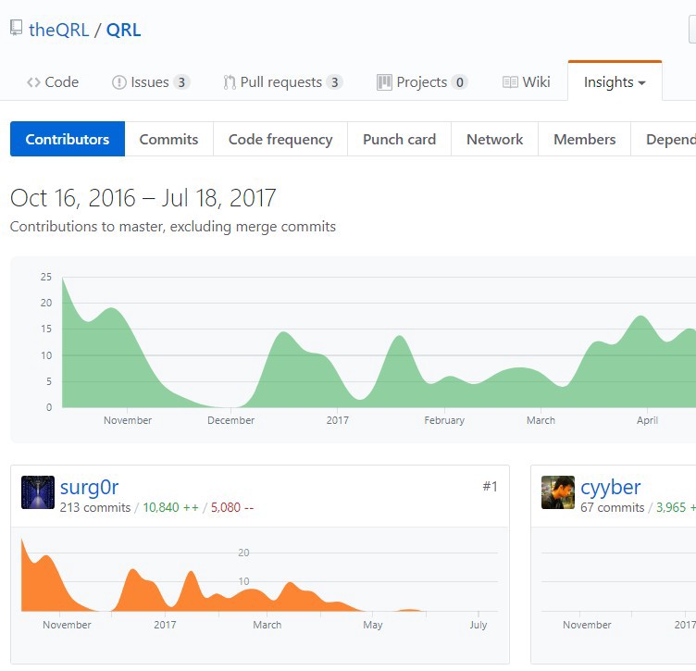View the Members tab
696x671 pixels.
click(584, 139)
